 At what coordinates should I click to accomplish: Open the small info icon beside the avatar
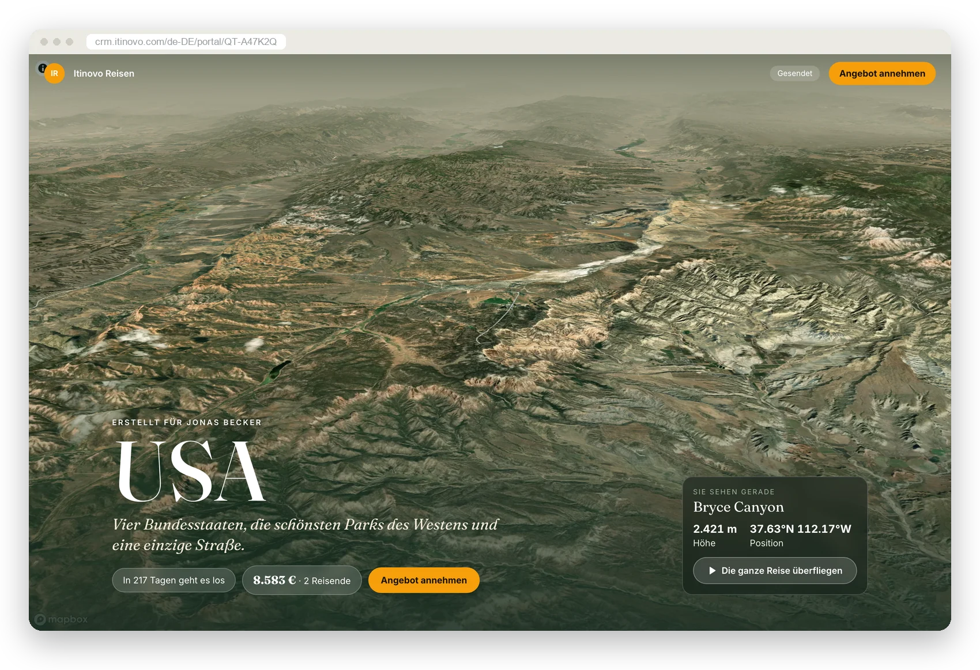click(x=42, y=68)
